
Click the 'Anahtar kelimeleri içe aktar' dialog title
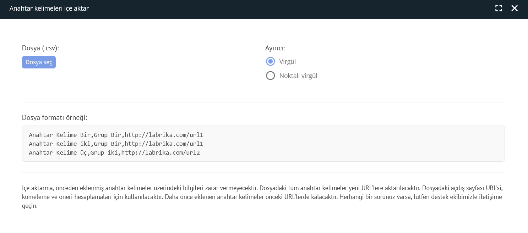(49, 9)
